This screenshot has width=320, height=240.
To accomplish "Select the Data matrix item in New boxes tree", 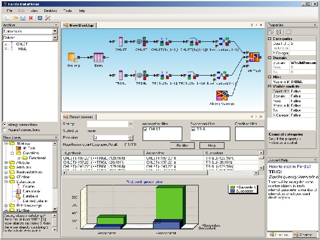I will pos(32,191).
